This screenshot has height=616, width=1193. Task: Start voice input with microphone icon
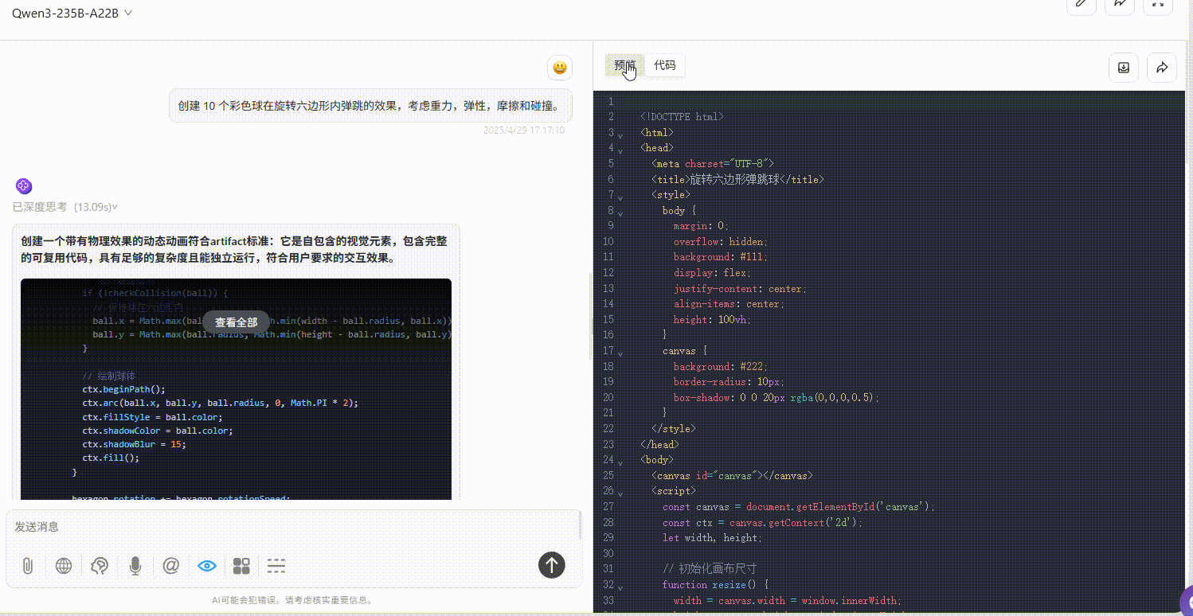[135, 566]
